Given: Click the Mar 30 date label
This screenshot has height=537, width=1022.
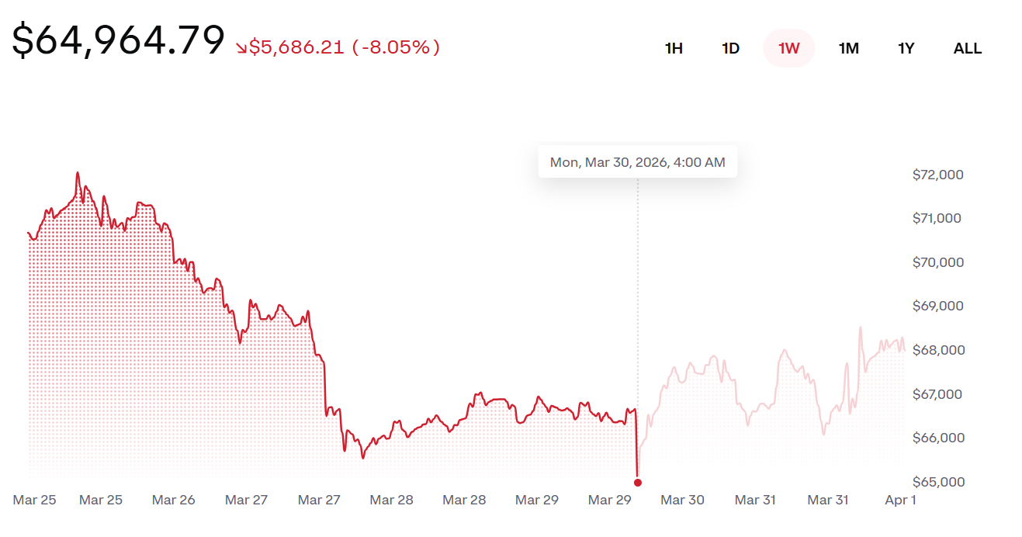Looking at the screenshot, I should (x=682, y=500).
